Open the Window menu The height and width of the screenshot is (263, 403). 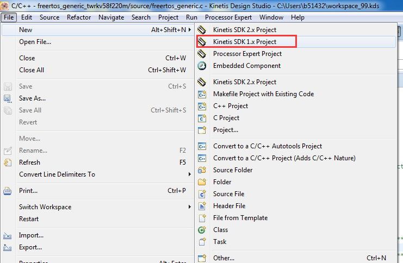coord(271,17)
